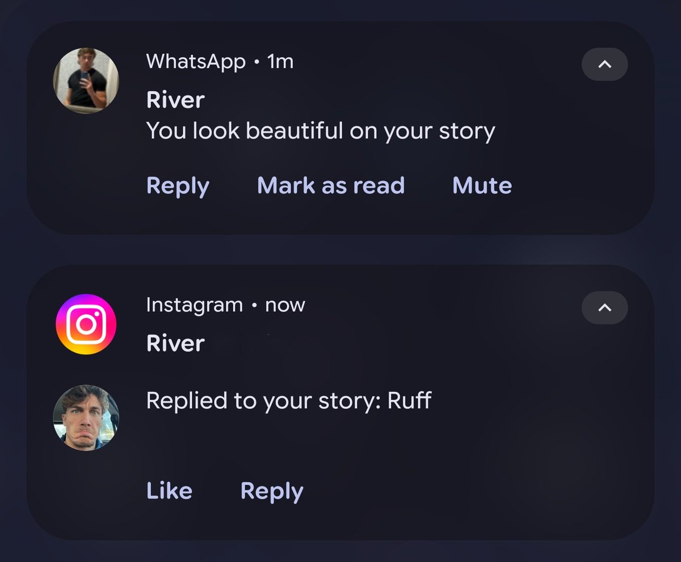Open the 'Replied to your story: Ruff' message
The height and width of the screenshot is (562, 681).
tap(289, 401)
